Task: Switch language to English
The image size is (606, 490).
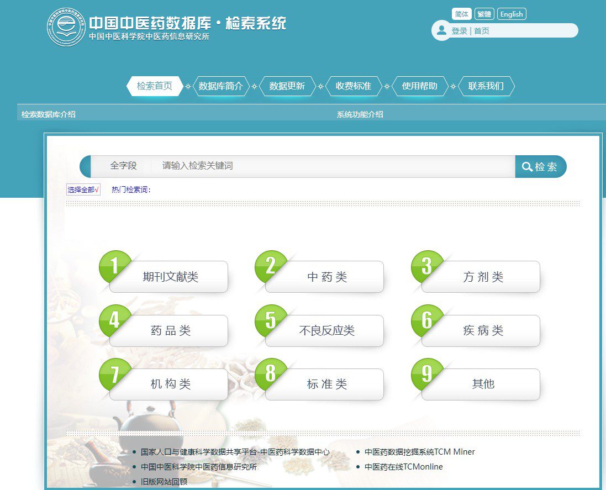Action: tap(512, 14)
